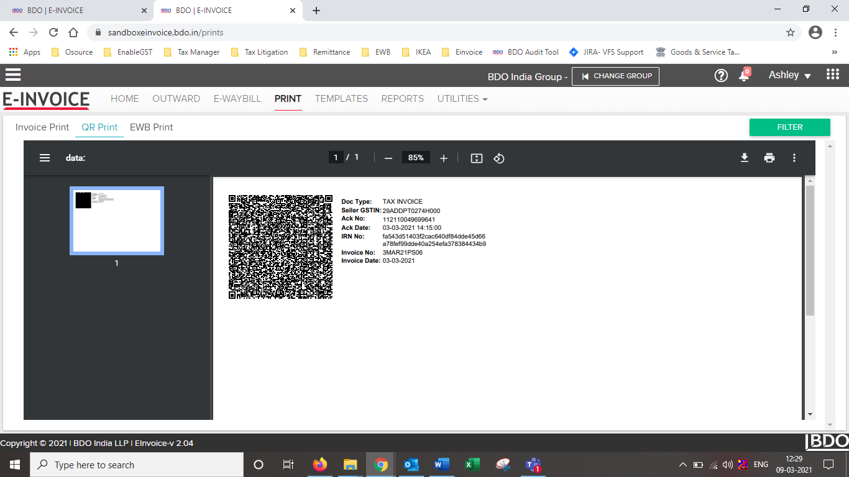849x477 pixels.
Task: Click the PDF page number field
Action: coord(336,158)
